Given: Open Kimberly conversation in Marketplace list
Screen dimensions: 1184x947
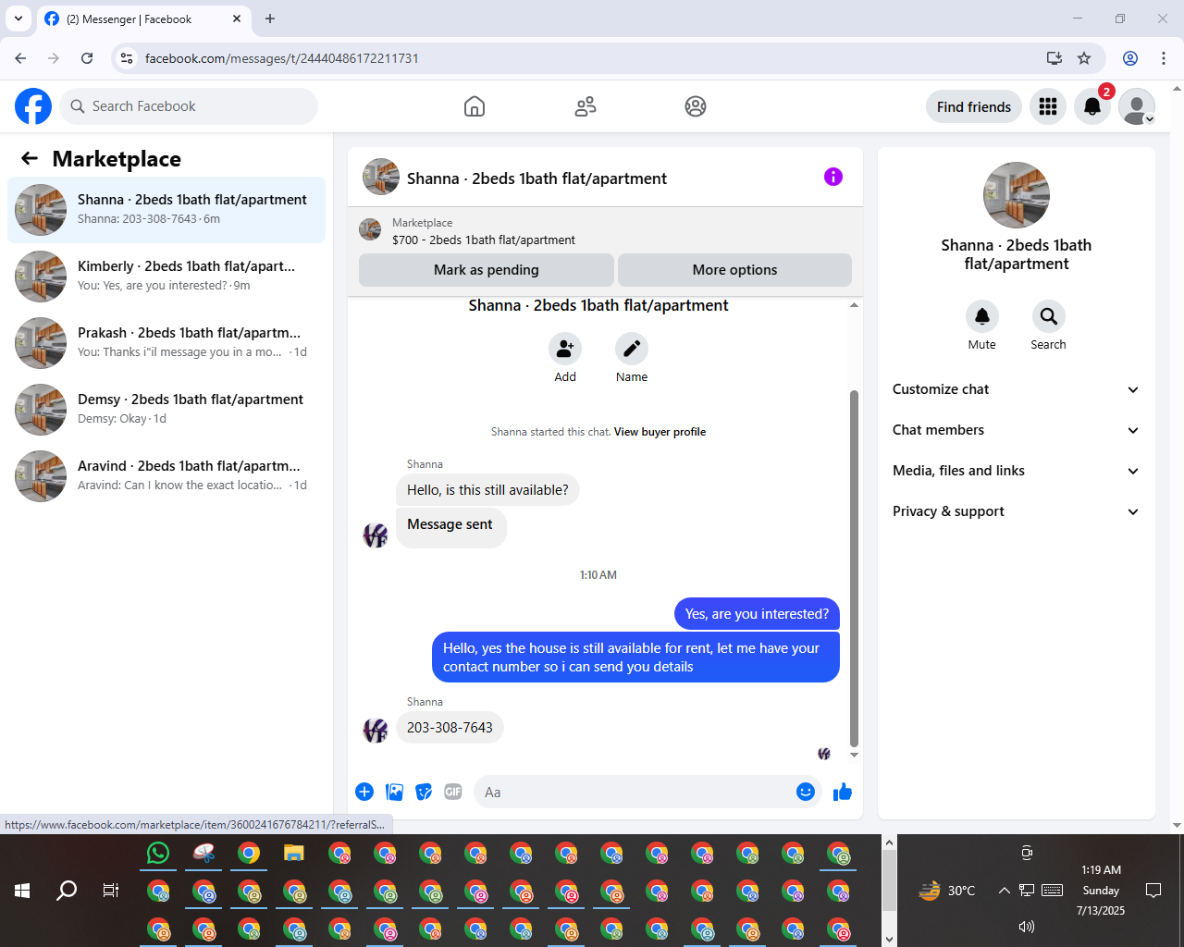Looking at the screenshot, I should click(x=166, y=277).
